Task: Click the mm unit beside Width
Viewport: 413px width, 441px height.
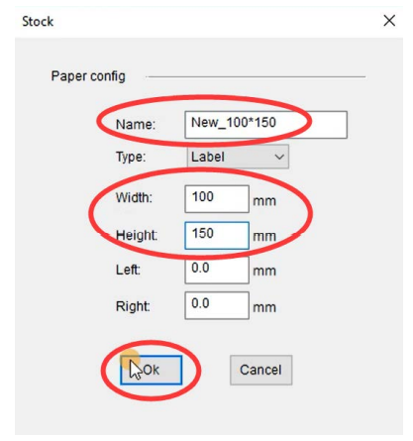Action: (x=264, y=201)
